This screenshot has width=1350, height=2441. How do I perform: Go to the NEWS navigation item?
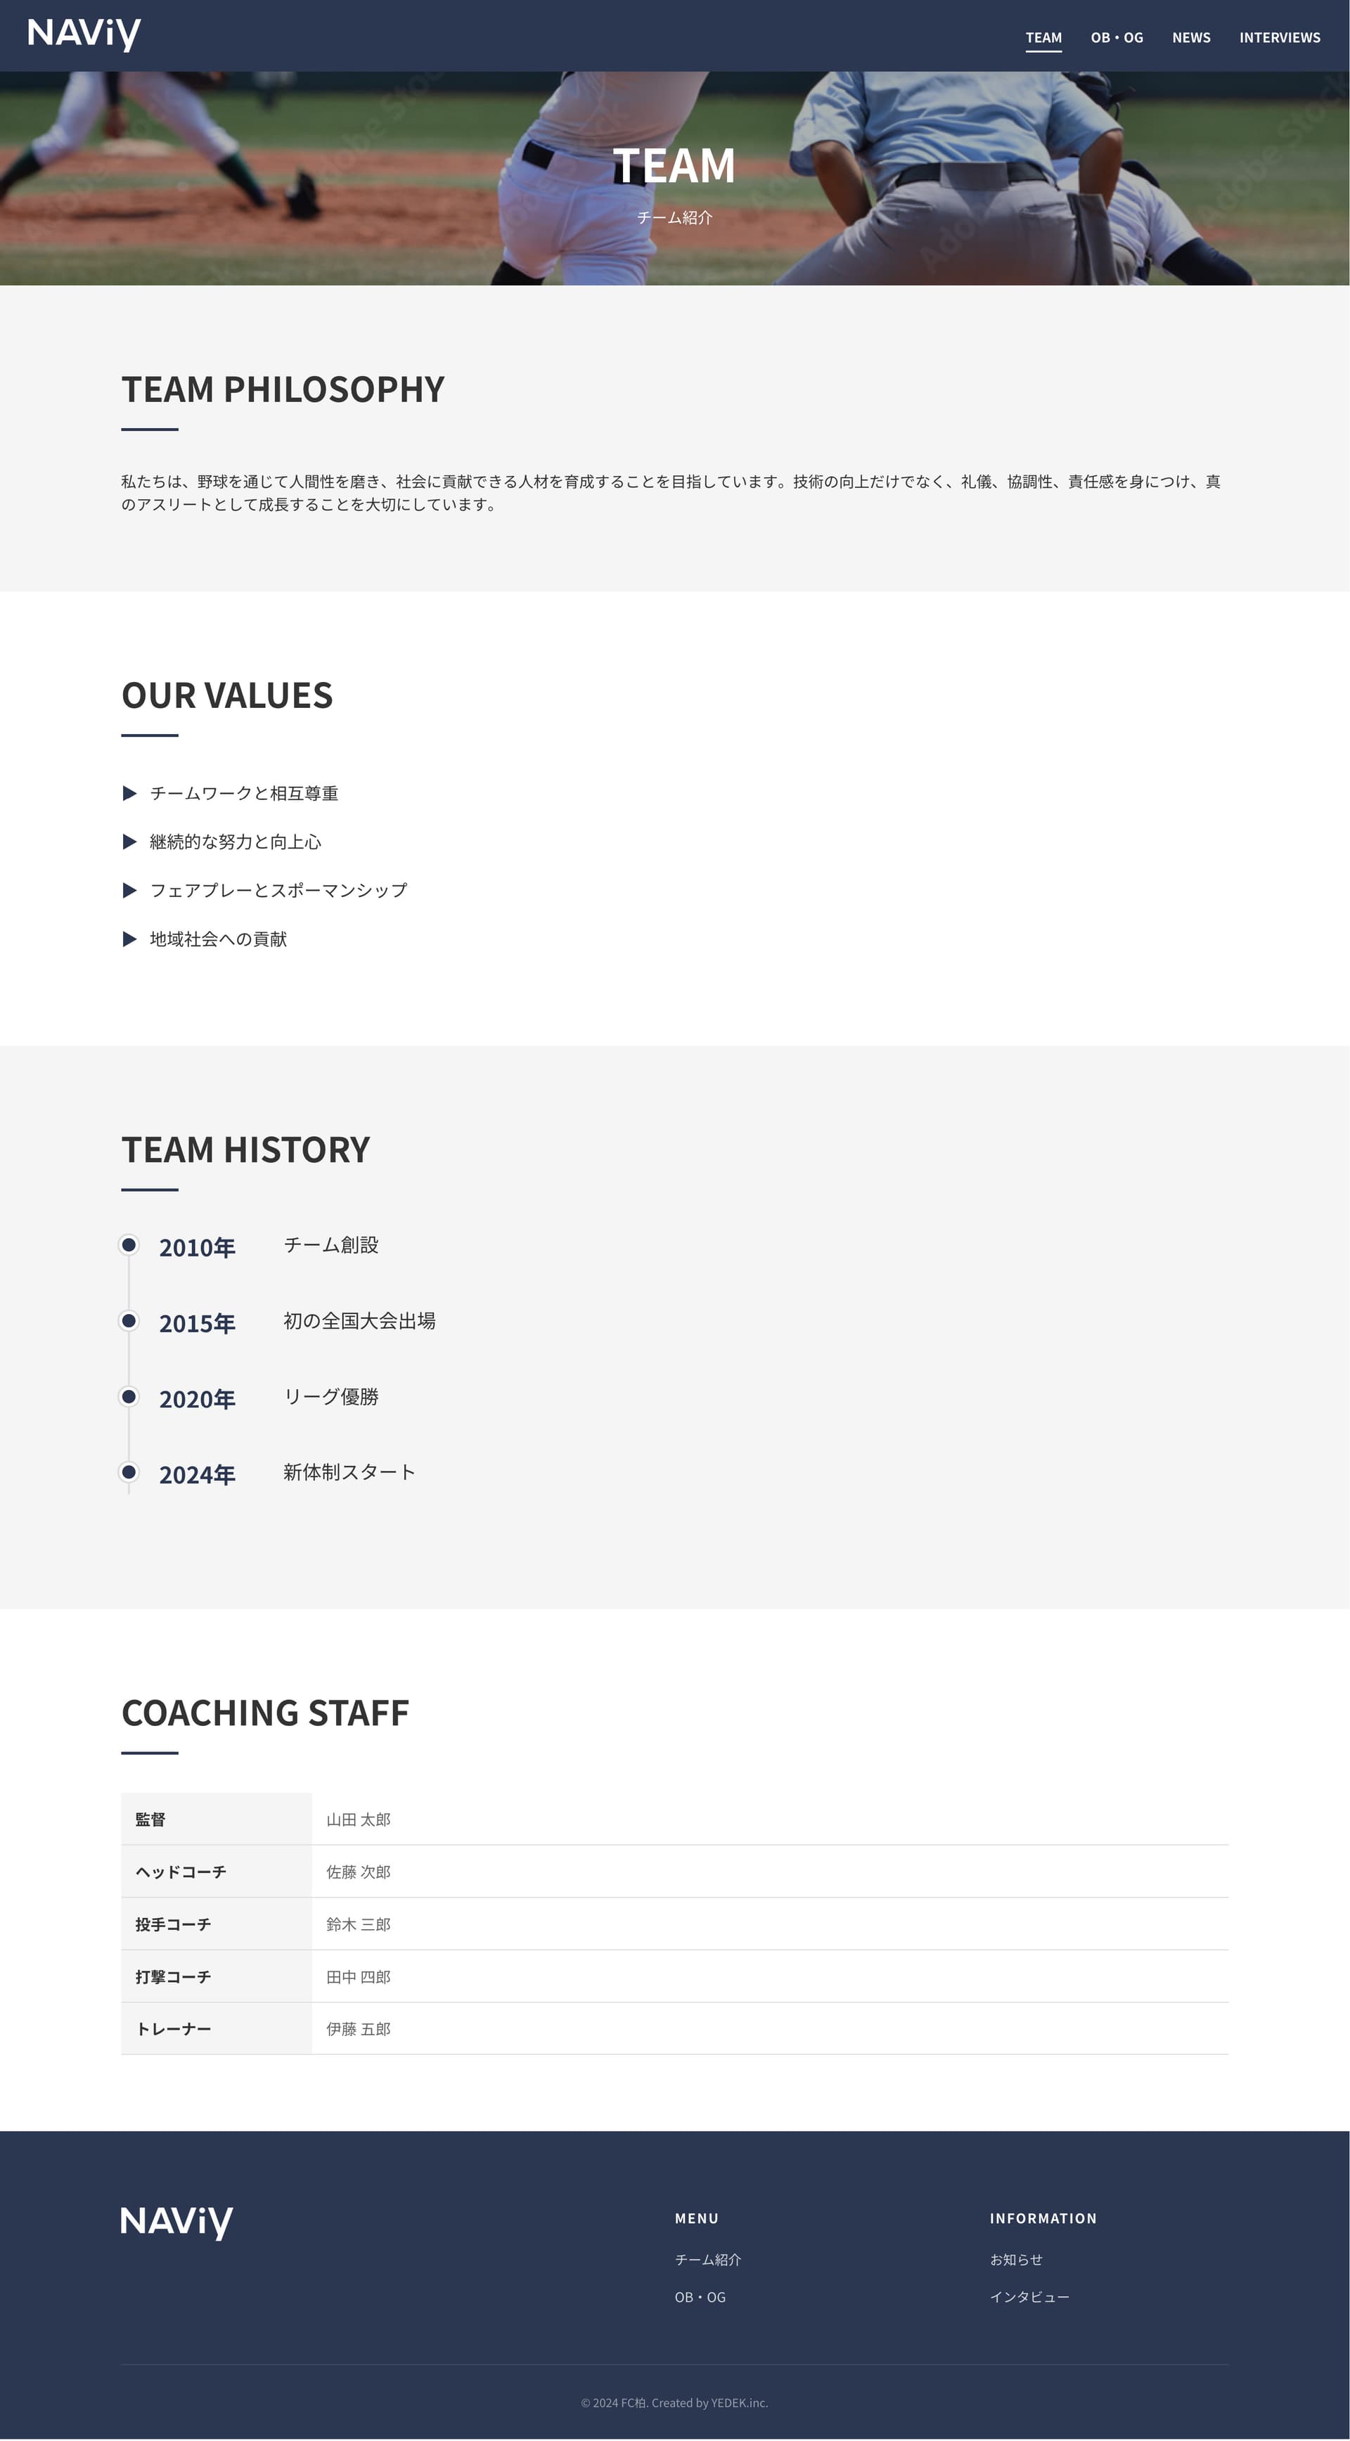pos(1191,38)
